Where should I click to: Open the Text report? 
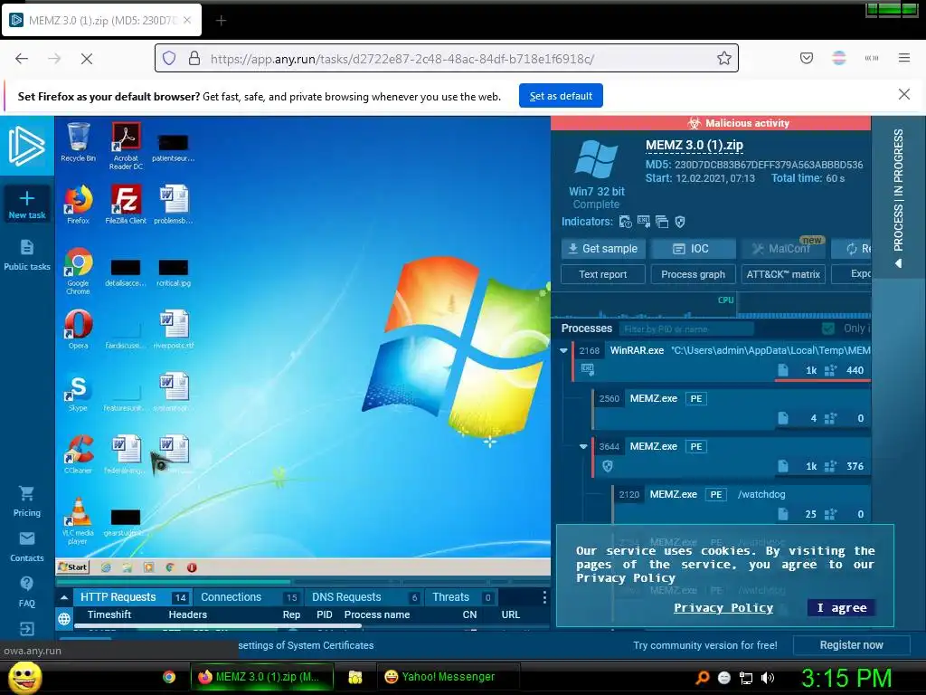click(x=603, y=274)
